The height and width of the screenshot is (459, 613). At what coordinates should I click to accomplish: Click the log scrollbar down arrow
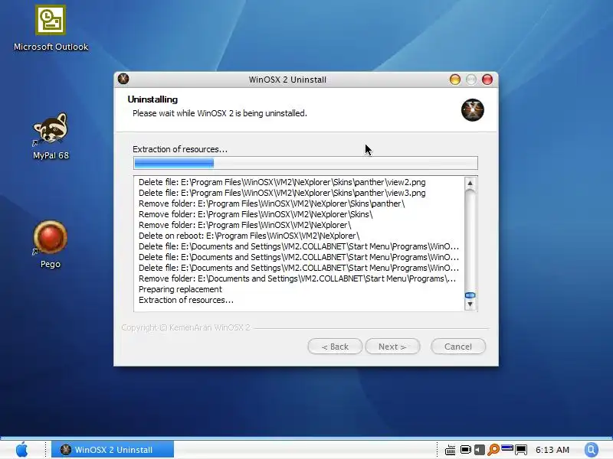[470, 304]
